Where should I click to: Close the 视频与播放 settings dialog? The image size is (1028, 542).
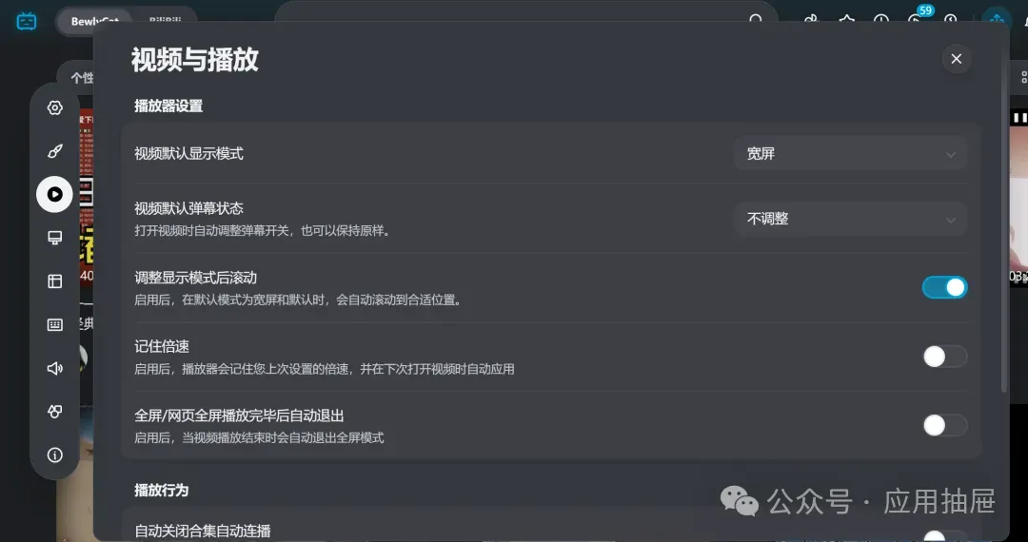pos(957,59)
